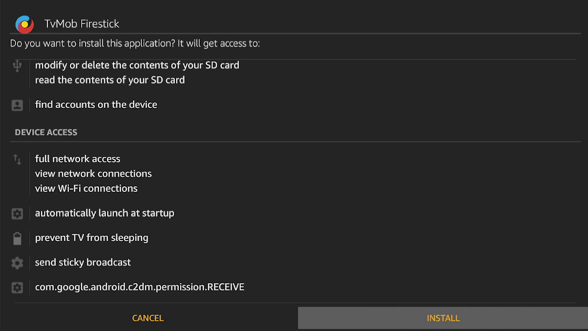Select 'automatically launch at startup' permission
Viewport: 588px width, 331px height.
click(x=104, y=213)
